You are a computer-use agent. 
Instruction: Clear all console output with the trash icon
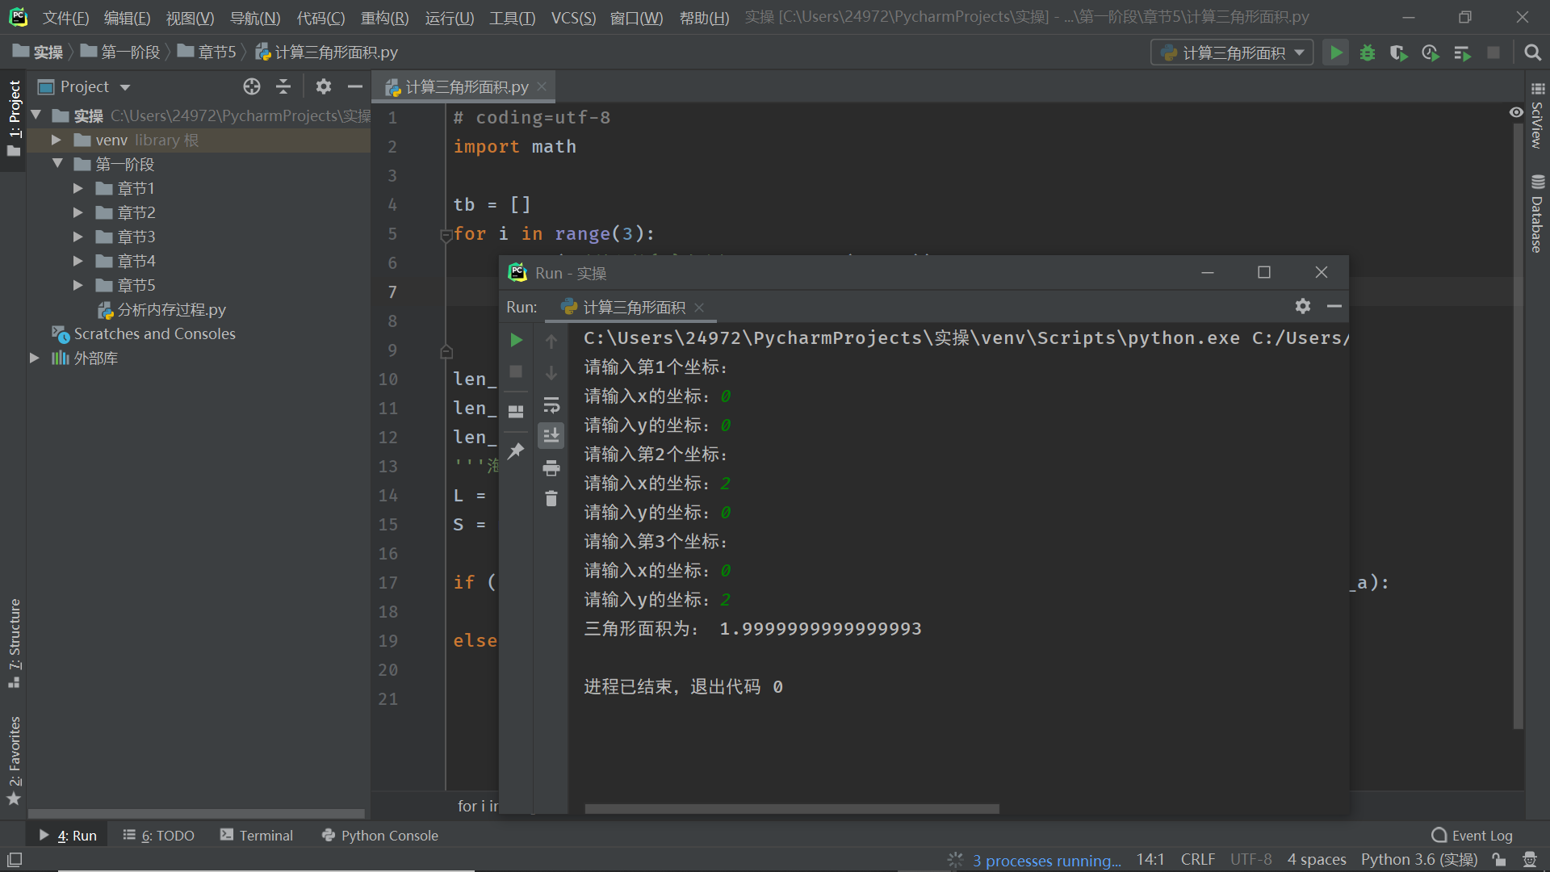pyautogui.click(x=551, y=499)
